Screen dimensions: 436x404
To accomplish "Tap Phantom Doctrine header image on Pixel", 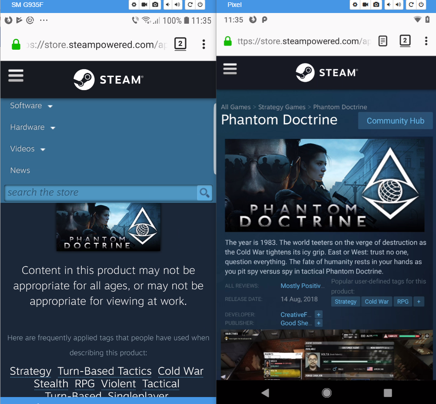I will [x=325, y=185].
